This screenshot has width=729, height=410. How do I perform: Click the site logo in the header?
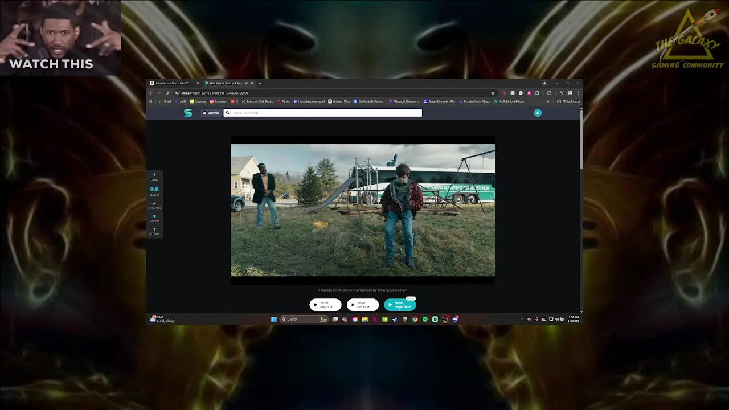click(x=188, y=113)
